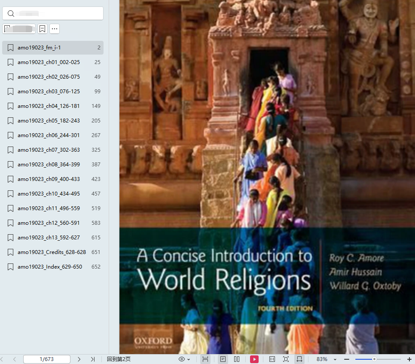Open bookmark amo19023_ch06_244-301

53,135
